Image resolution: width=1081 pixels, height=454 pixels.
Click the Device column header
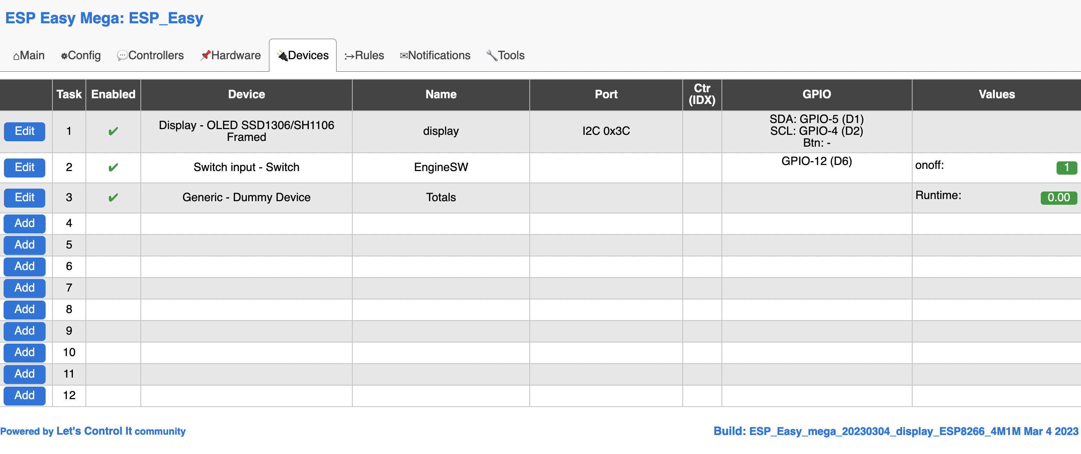click(246, 95)
